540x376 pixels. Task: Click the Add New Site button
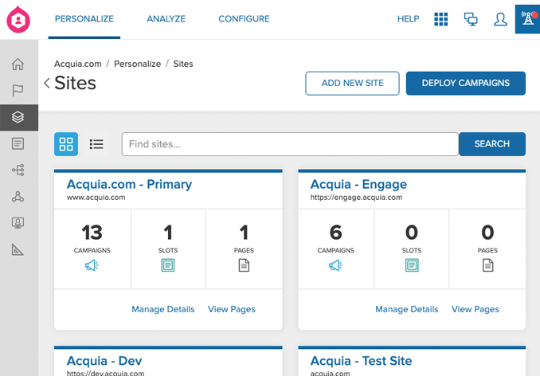352,83
